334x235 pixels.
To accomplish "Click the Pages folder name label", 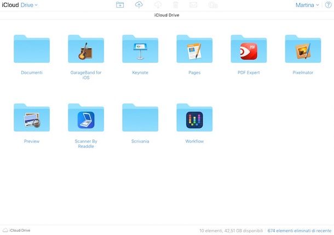I will (x=194, y=73).
